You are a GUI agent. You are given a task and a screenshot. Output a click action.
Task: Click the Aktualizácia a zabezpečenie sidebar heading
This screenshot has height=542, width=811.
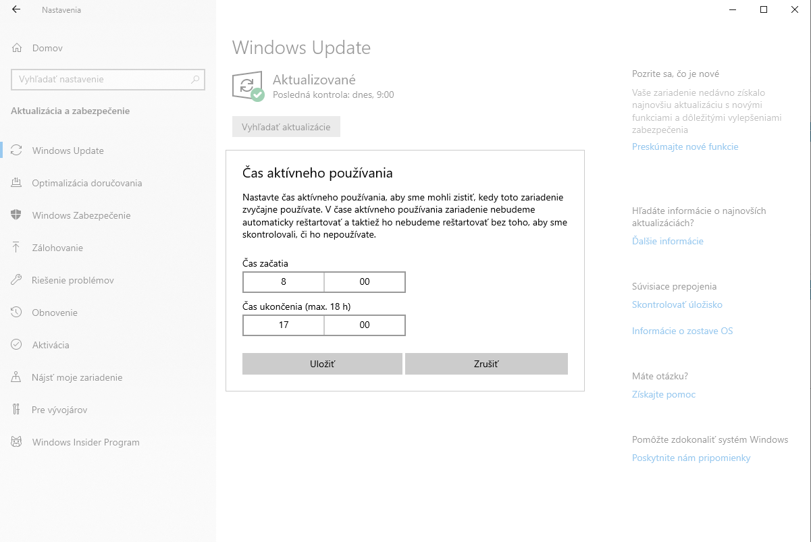point(70,111)
